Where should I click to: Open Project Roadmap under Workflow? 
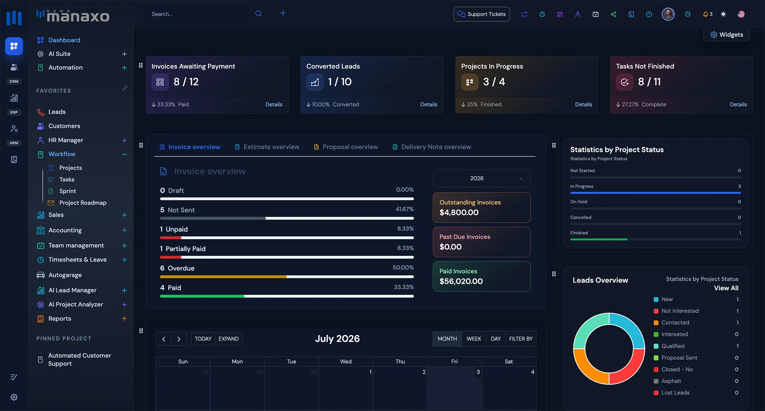tap(83, 203)
